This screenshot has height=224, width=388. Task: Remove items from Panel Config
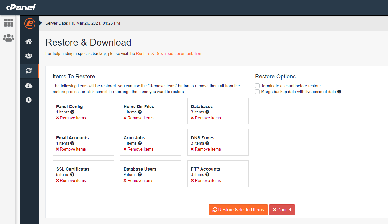(71, 118)
